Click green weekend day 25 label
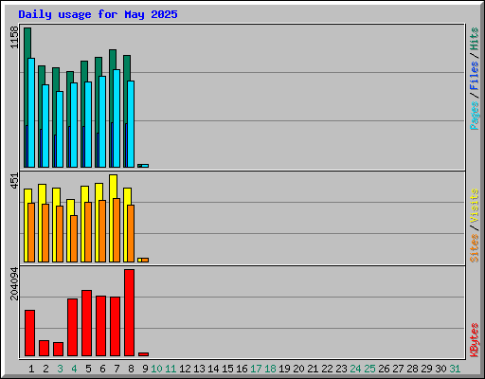 (369, 369)
